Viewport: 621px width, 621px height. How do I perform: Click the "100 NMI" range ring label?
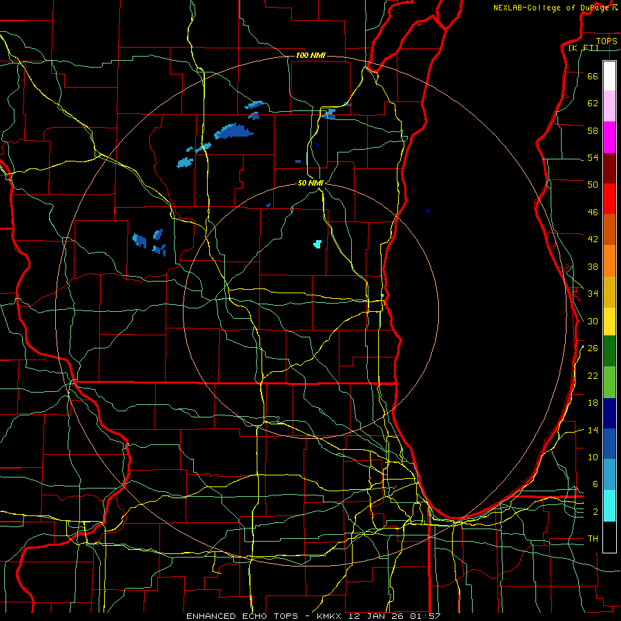[x=310, y=55]
